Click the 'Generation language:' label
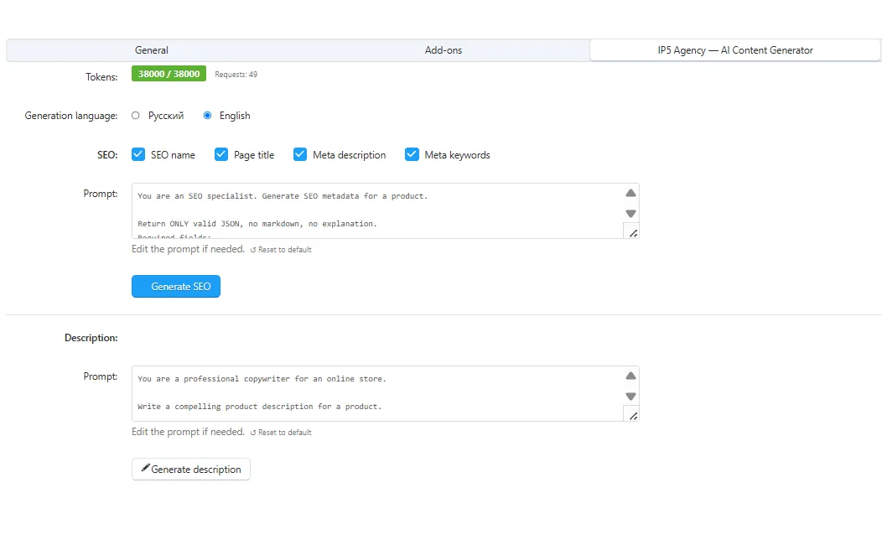The width and height of the screenshot is (882, 550). pyautogui.click(x=71, y=116)
